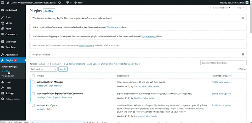
Task: View details for Akismet Anti-Spam
Action: (x=151, y=116)
